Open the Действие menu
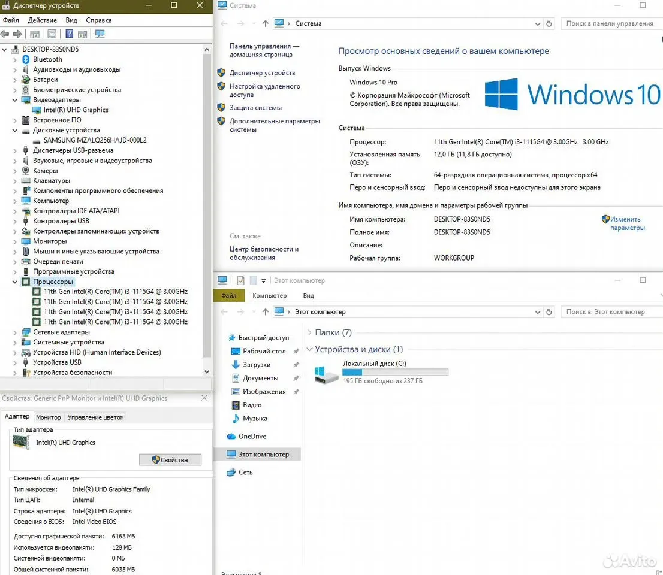Image resolution: width=663 pixels, height=575 pixels. point(43,20)
